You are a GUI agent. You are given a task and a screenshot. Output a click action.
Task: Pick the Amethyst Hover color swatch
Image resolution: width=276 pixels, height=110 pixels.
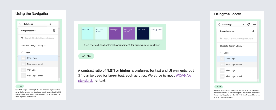point(129,34)
